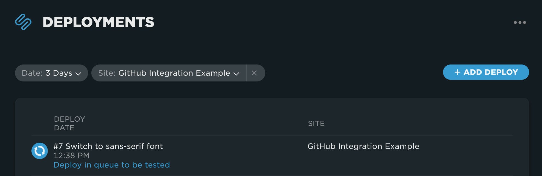This screenshot has height=176, width=542.
Task: Click GitHub Integration Example in the Site column
Action: (x=363, y=146)
